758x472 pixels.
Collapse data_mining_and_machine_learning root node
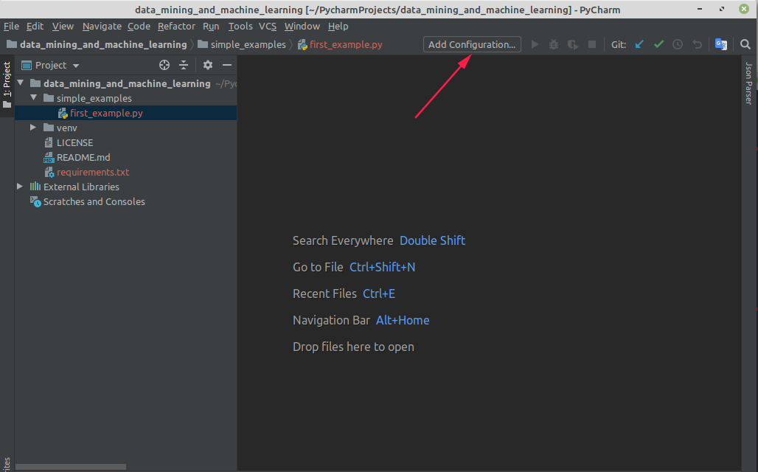[21, 83]
